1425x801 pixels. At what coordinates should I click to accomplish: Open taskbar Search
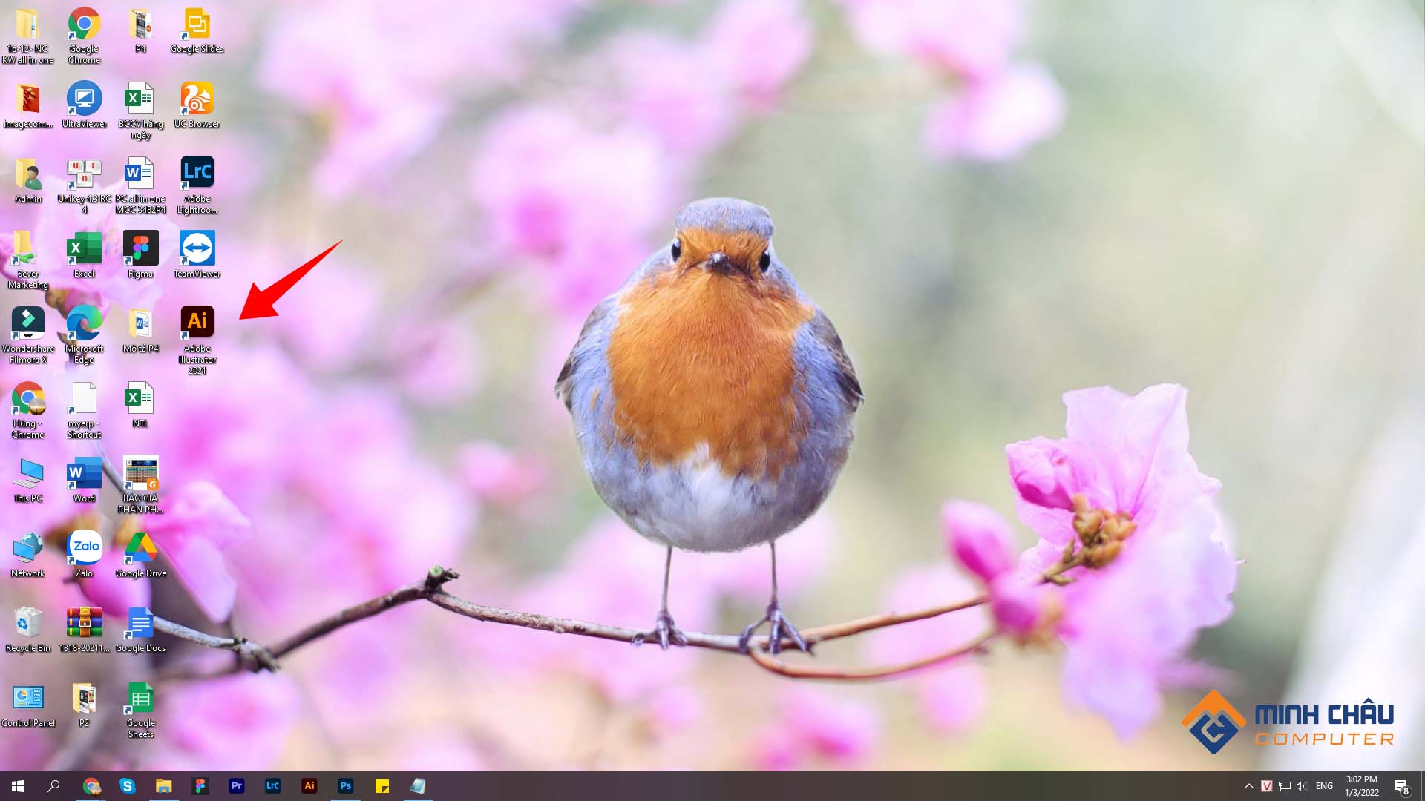53,786
